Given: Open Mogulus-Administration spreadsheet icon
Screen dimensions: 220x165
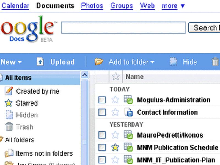Looking at the screenshot, I should (128, 100).
